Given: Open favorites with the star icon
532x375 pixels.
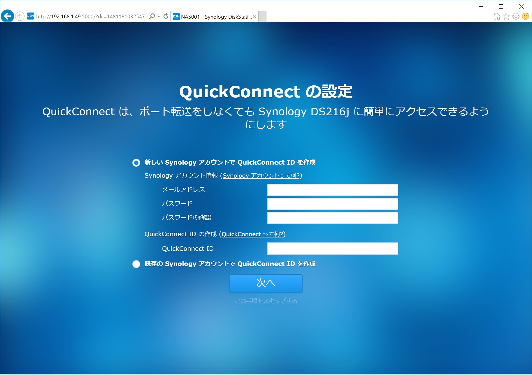Looking at the screenshot, I should tap(506, 17).
